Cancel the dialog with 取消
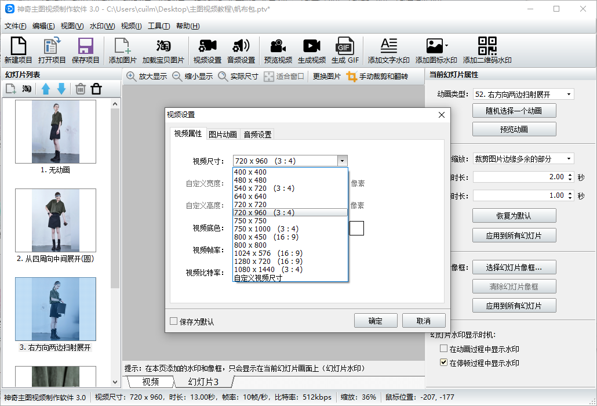The height and width of the screenshot is (406, 597). pyautogui.click(x=424, y=321)
